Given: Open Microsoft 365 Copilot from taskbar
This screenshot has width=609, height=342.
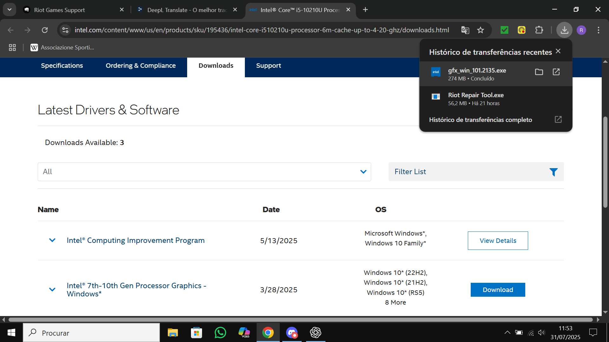Looking at the screenshot, I should tap(244, 333).
